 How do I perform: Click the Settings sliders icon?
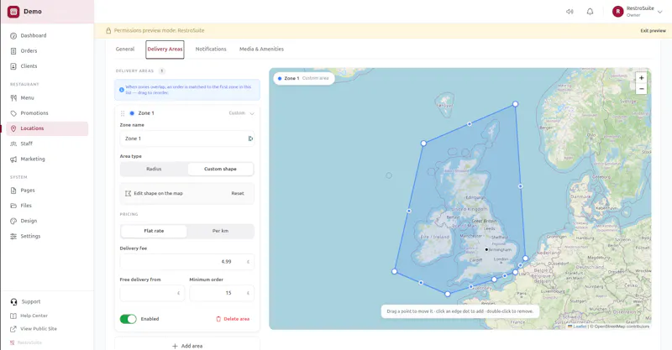13,236
